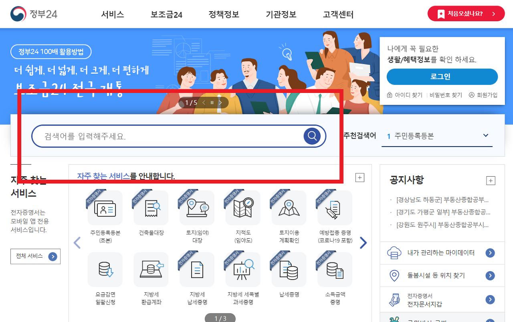Screen dimensions: 513x322
Task: Pause the banner slideshow
Action: pyautogui.click(x=212, y=103)
